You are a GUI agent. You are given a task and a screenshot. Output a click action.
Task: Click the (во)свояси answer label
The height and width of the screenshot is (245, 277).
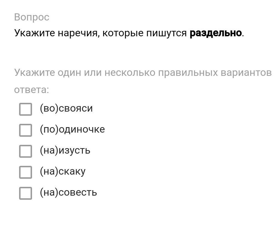(x=66, y=108)
